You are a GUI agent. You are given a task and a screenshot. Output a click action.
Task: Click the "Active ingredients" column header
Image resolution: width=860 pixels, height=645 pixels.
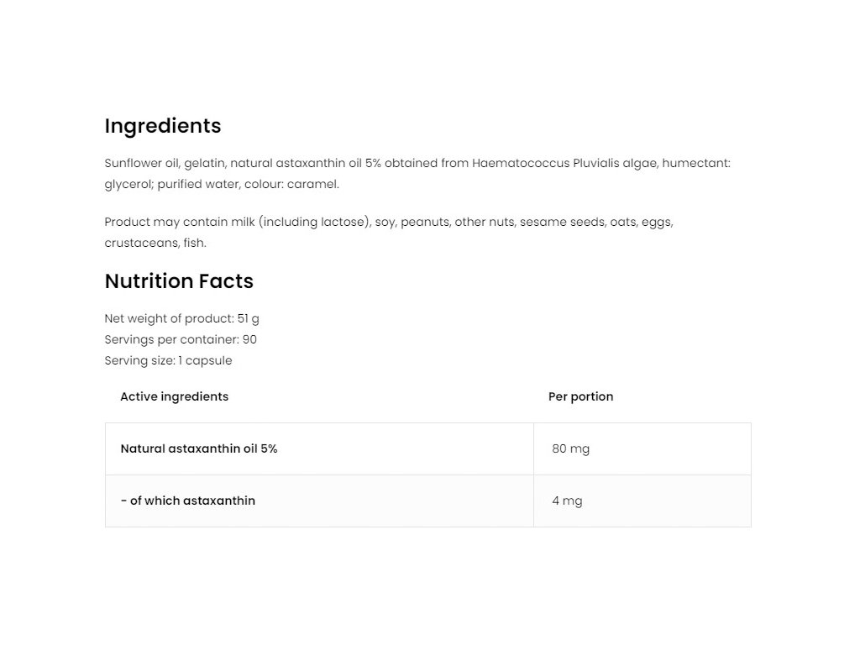pos(174,396)
